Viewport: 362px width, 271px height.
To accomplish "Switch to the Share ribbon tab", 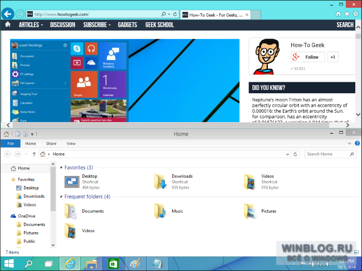I will [51, 143].
